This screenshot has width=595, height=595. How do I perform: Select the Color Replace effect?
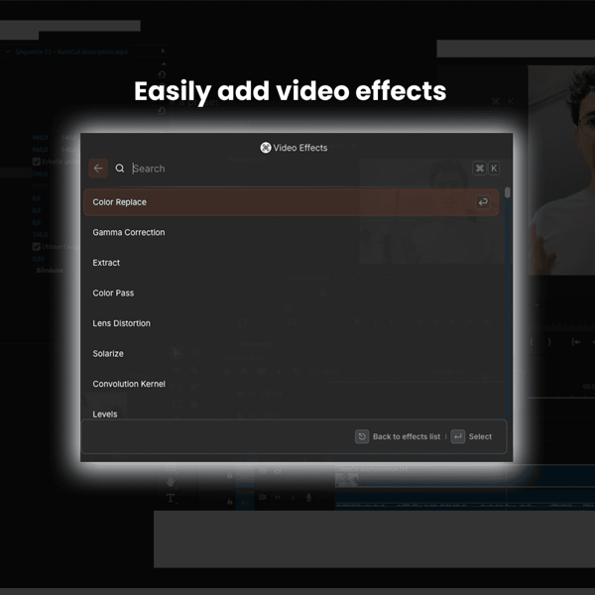tap(291, 202)
